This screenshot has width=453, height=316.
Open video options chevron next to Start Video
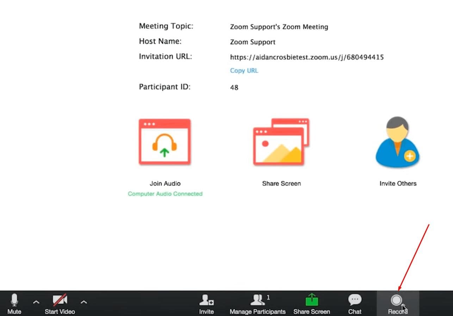(x=83, y=302)
